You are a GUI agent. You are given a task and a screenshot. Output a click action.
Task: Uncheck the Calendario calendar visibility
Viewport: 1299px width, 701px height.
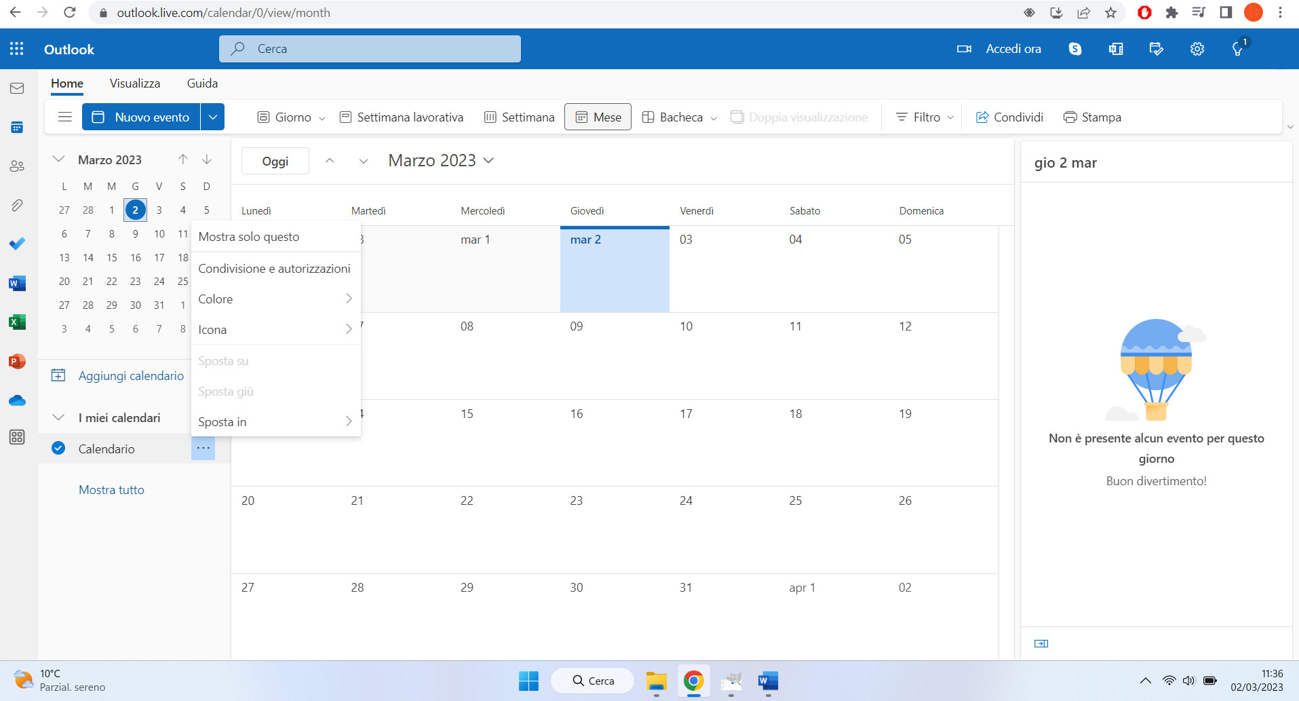coord(58,449)
